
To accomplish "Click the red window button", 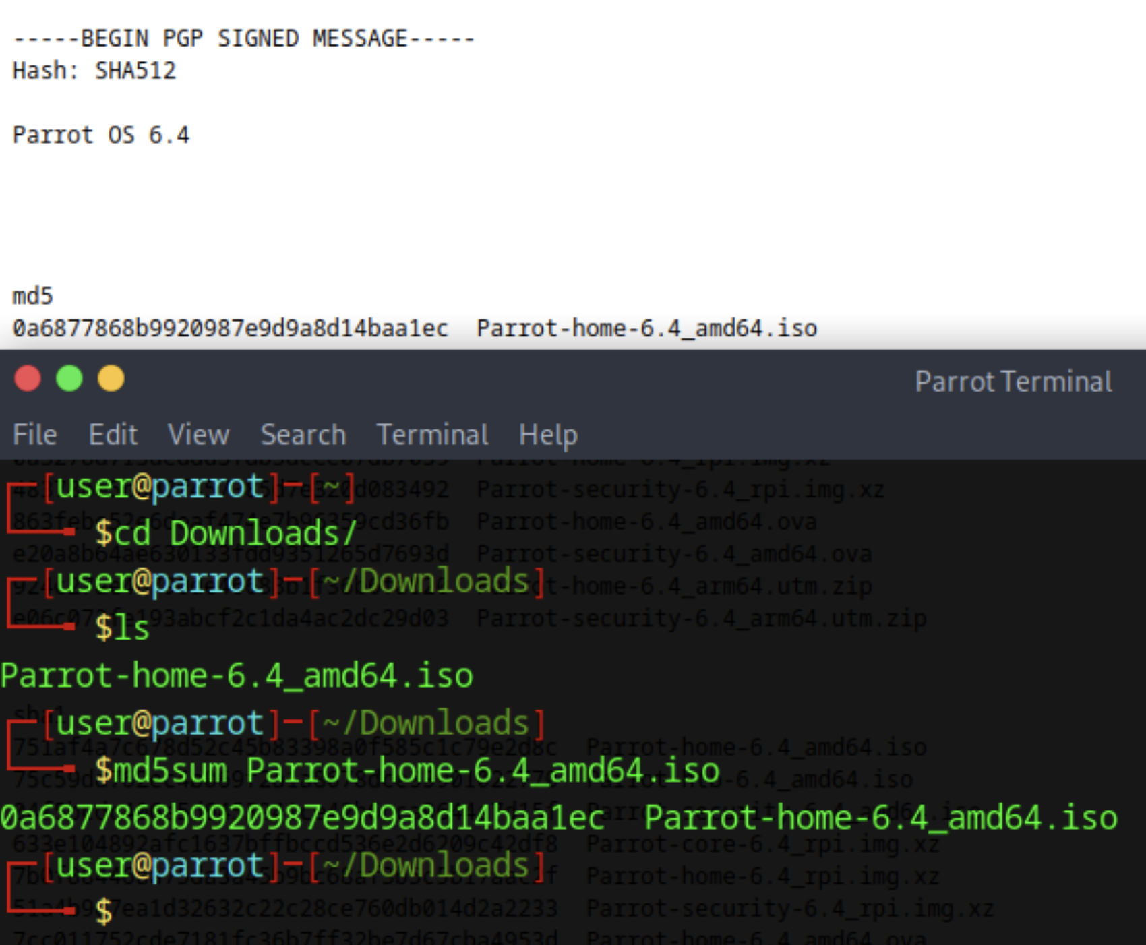I will pyautogui.click(x=28, y=378).
